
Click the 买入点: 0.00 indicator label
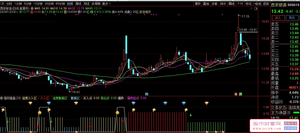91,98
